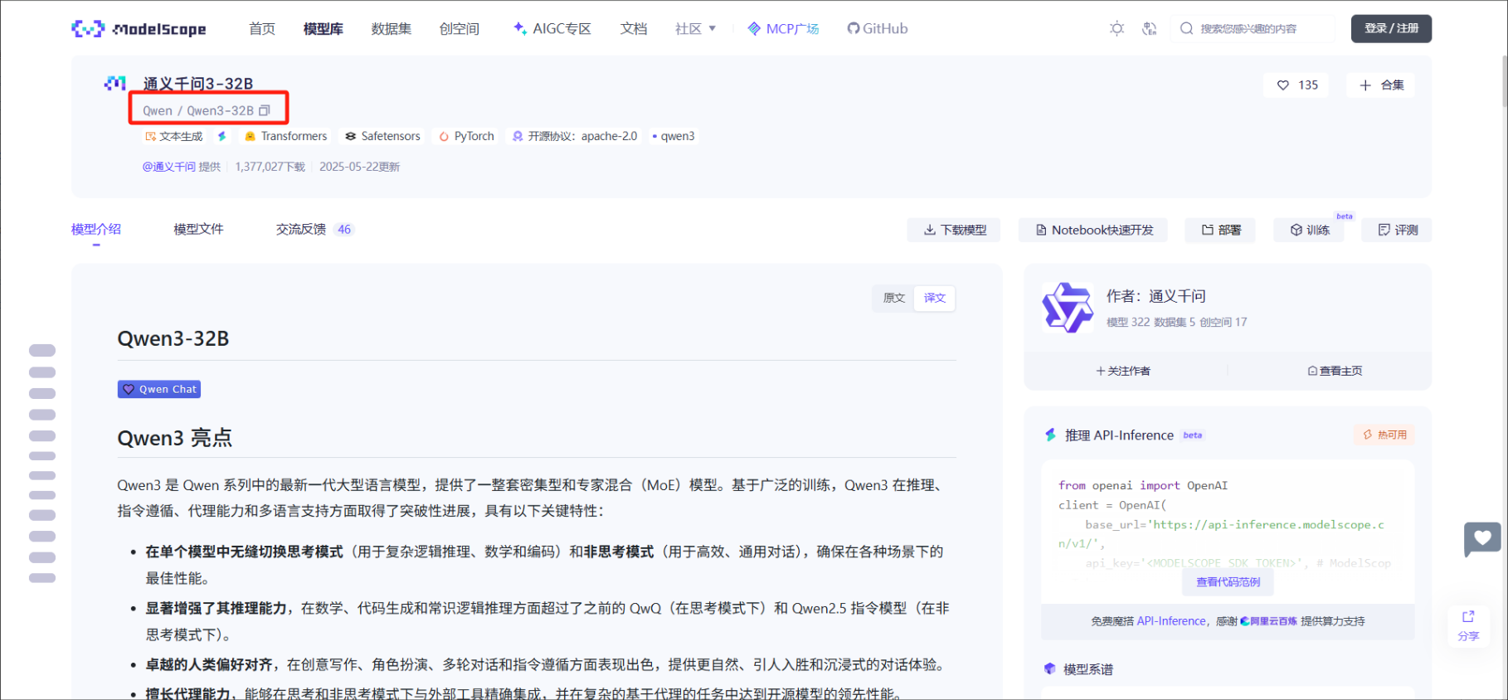Screen dimensions: 1508x700
Task: Like the model with the heart 135 button
Action: tap(1296, 85)
